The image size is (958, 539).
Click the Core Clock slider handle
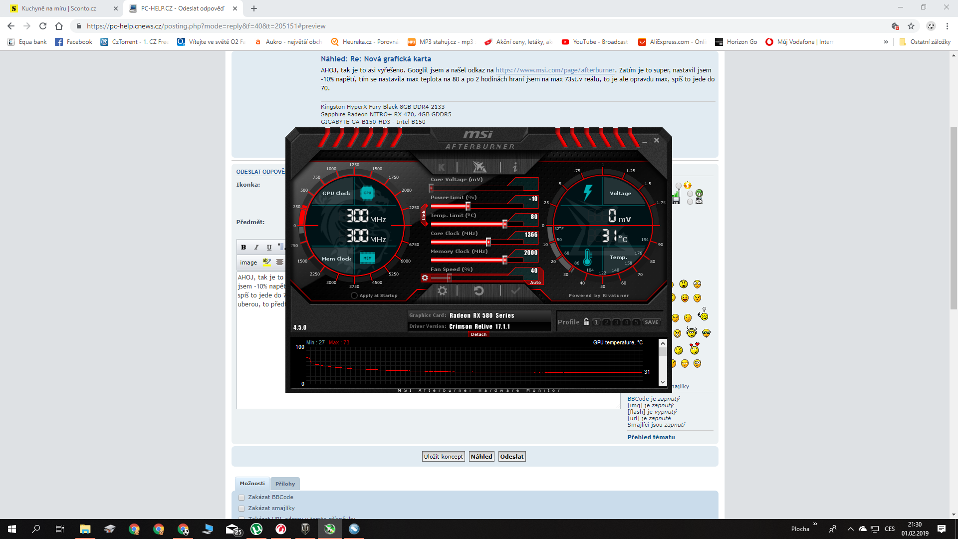click(488, 242)
